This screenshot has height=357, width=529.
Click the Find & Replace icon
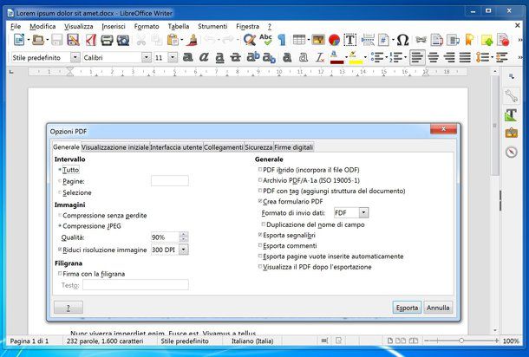click(250, 40)
